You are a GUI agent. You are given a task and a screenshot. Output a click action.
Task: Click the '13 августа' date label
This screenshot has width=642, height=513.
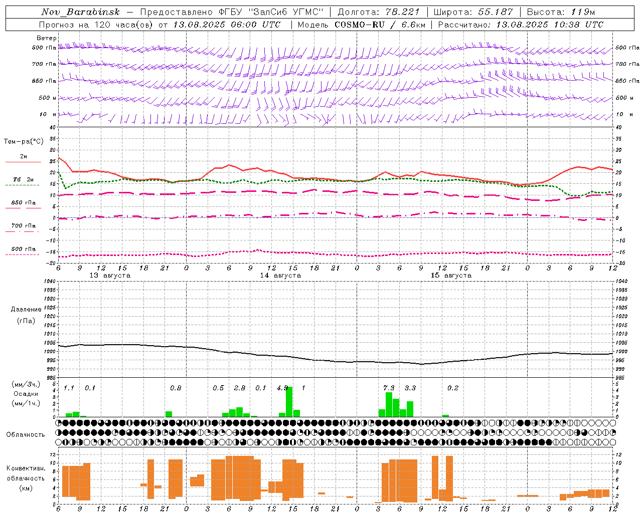click(110, 276)
